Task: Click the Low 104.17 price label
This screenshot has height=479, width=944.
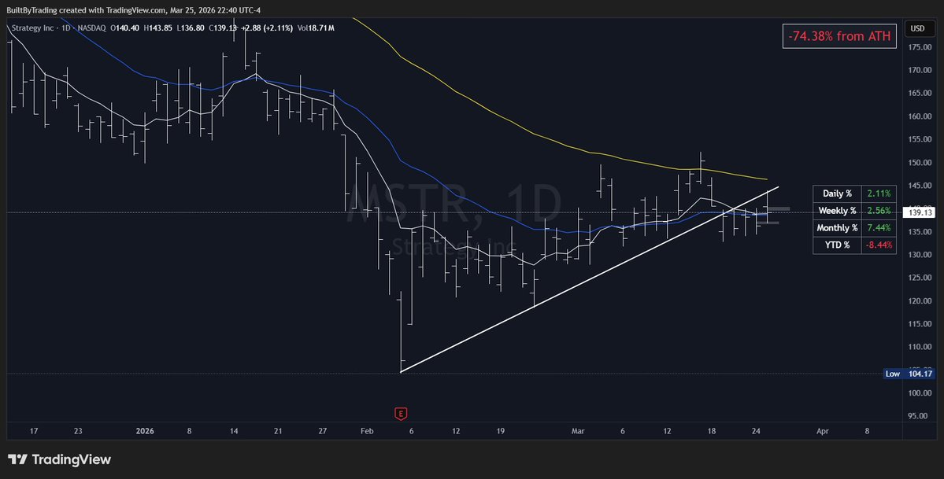Action: pos(909,374)
